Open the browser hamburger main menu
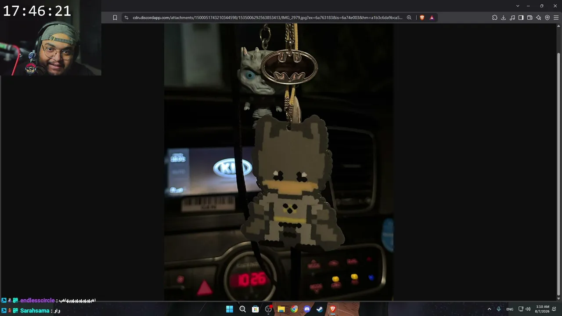 point(556,18)
